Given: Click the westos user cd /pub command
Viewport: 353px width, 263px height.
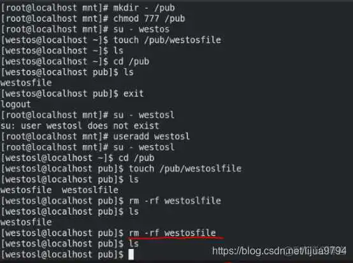Looking at the screenshot, I should [131, 61].
